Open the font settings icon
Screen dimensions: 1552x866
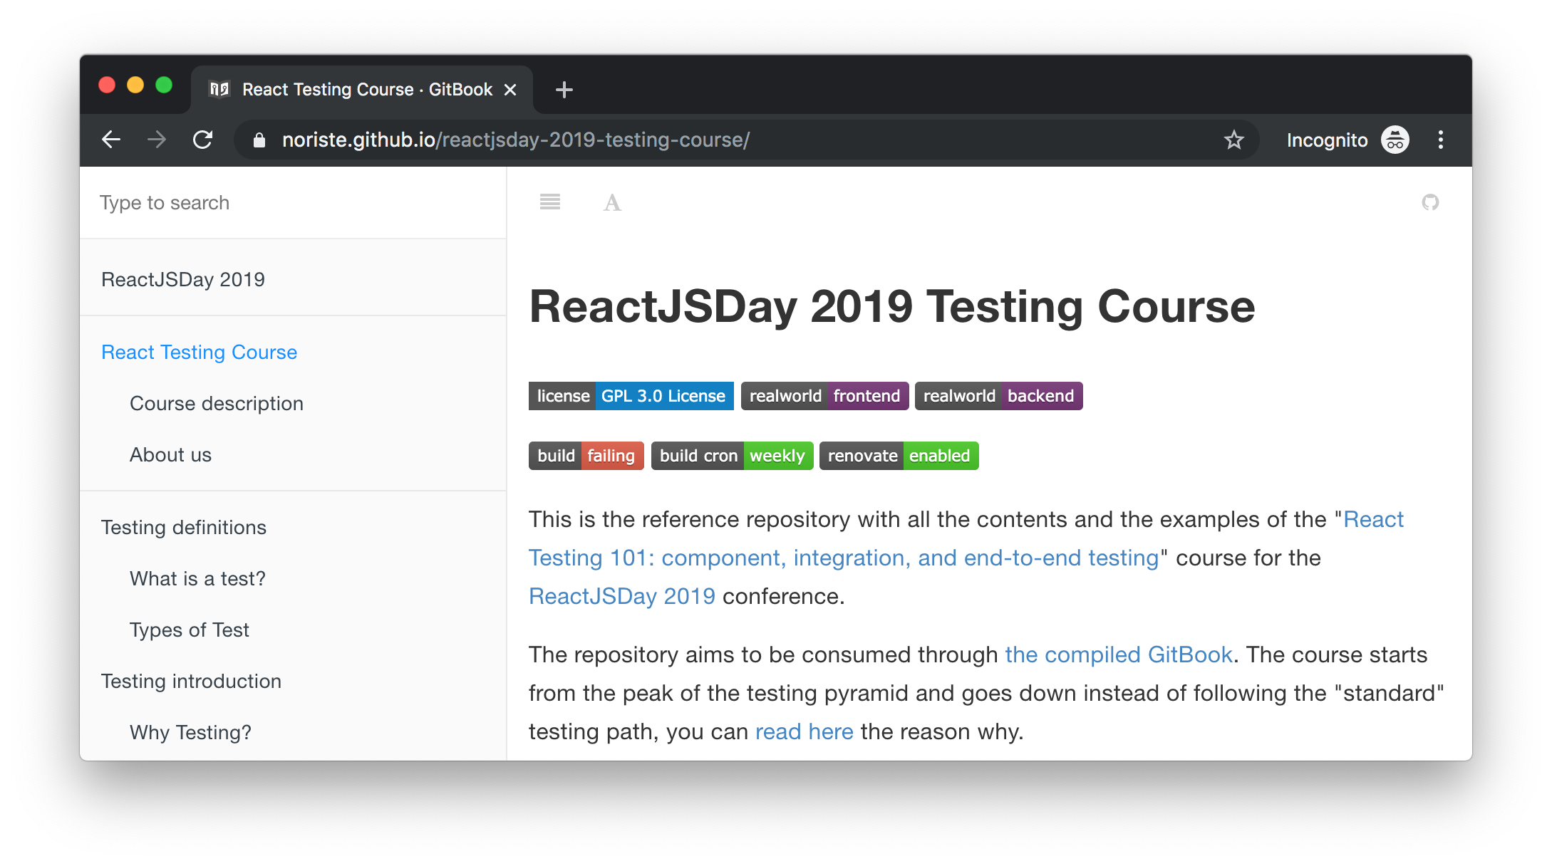coord(612,203)
